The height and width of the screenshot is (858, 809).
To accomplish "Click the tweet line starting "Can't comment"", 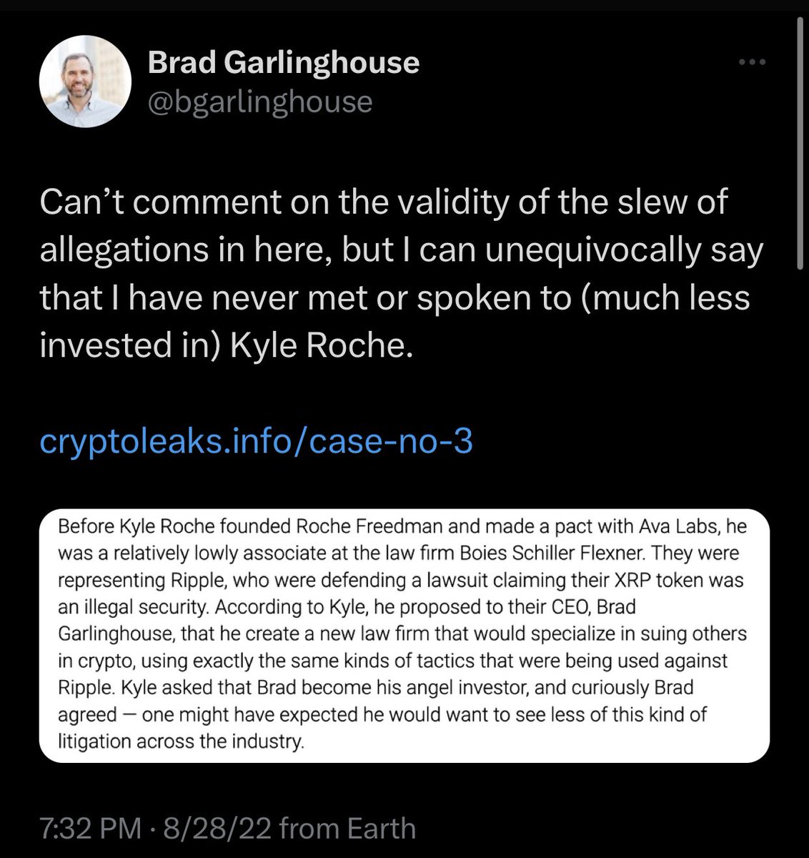I will pyautogui.click(x=383, y=202).
